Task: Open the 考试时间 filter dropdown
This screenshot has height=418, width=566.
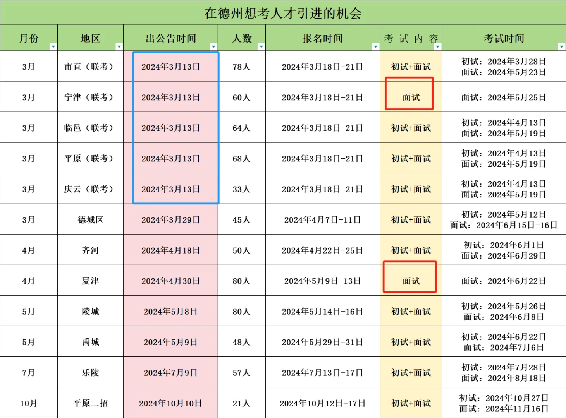Action: [560, 46]
